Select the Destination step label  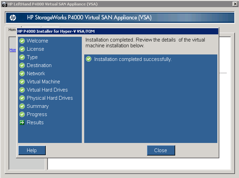pyautogui.click(x=39, y=65)
